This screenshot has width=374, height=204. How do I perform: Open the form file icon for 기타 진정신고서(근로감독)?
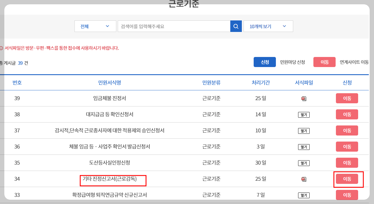tap(303, 179)
